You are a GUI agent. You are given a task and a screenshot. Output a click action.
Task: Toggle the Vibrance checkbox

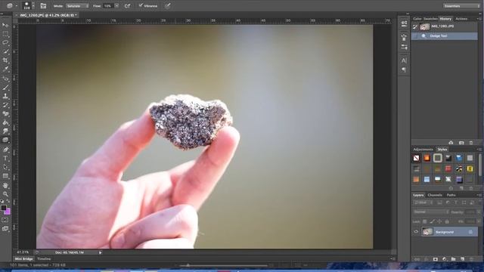pos(141,5)
